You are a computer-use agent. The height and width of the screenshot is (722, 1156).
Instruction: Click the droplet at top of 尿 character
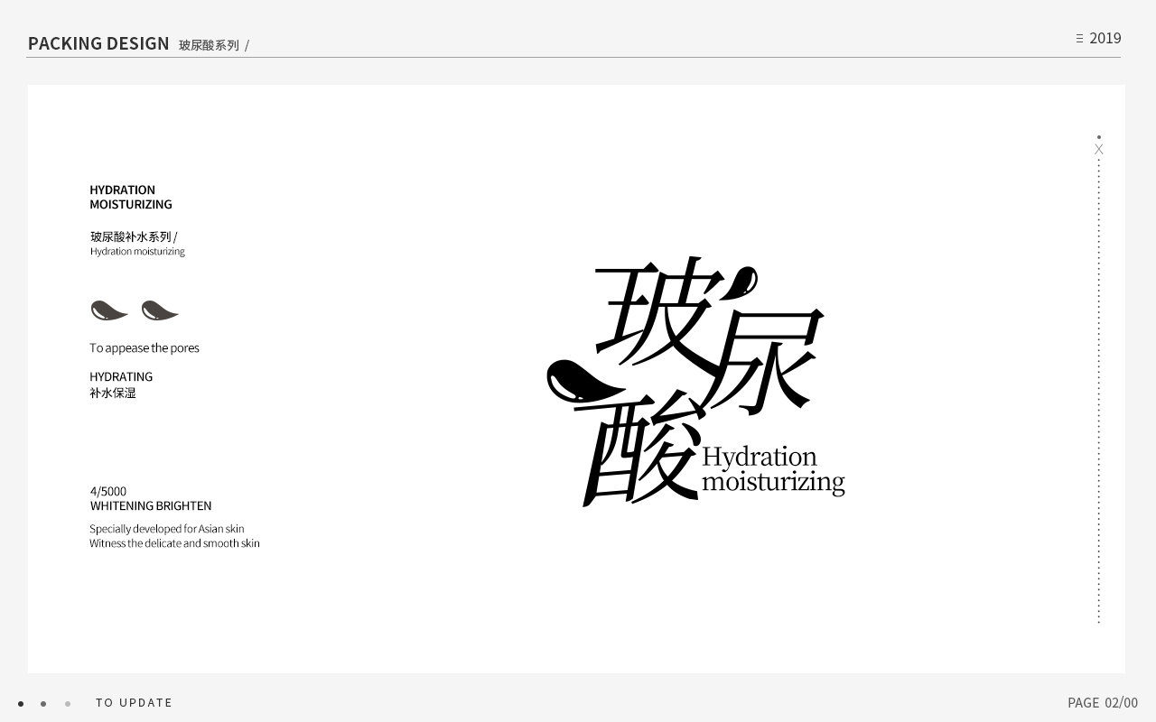[741, 282]
